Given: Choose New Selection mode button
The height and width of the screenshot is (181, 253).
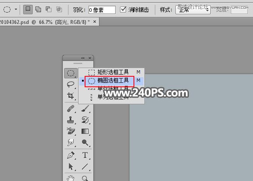Looking at the screenshot, I should click(x=28, y=9).
